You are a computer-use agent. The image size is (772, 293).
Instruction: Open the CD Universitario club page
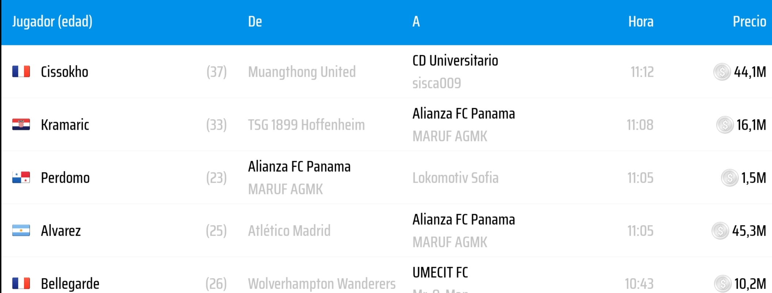point(455,61)
